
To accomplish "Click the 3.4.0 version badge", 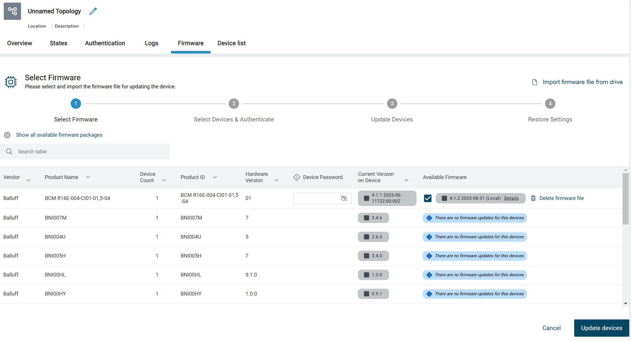I will coord(373,256).
